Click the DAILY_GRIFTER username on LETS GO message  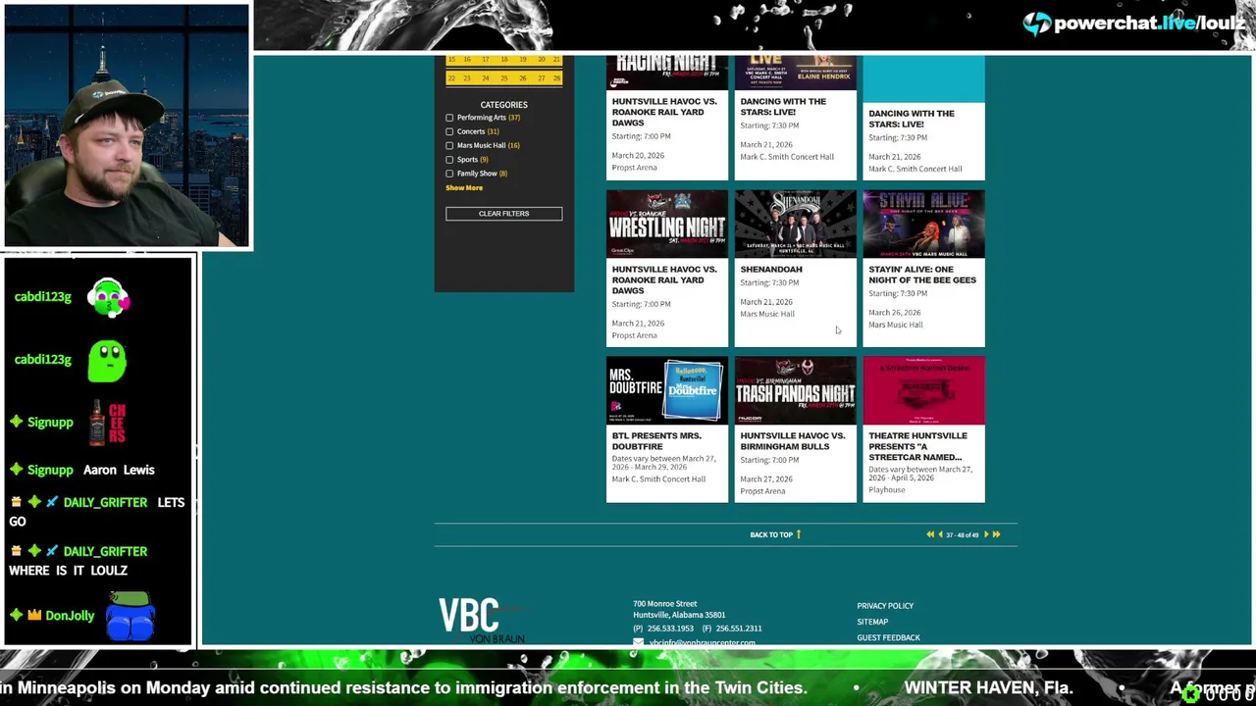pyautogui.click(x=105, y=502)
